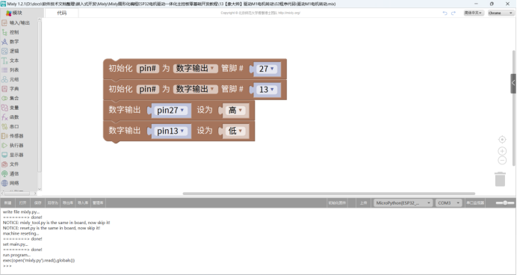
Task: Open the pin13 selector dropdown
Action: point(171,131)
